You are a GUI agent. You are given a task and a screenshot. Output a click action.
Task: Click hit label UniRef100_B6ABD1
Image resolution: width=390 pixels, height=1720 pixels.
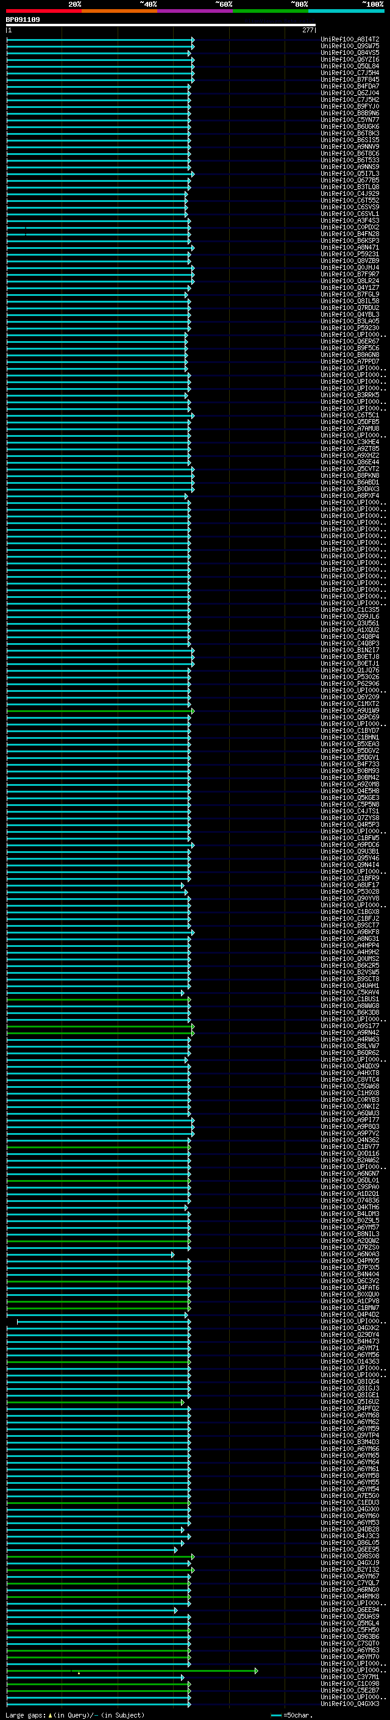(350, 482)
